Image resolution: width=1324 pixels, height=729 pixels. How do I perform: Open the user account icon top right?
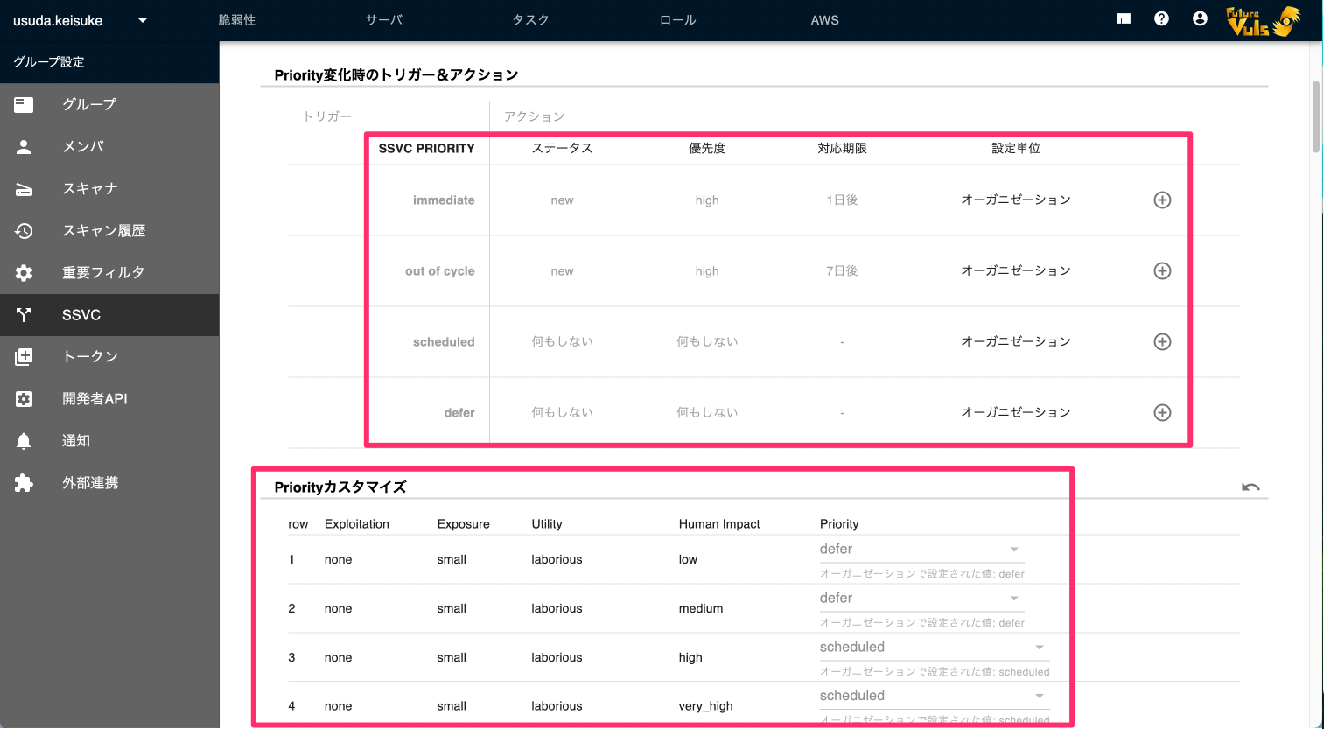pos(1200,18)
